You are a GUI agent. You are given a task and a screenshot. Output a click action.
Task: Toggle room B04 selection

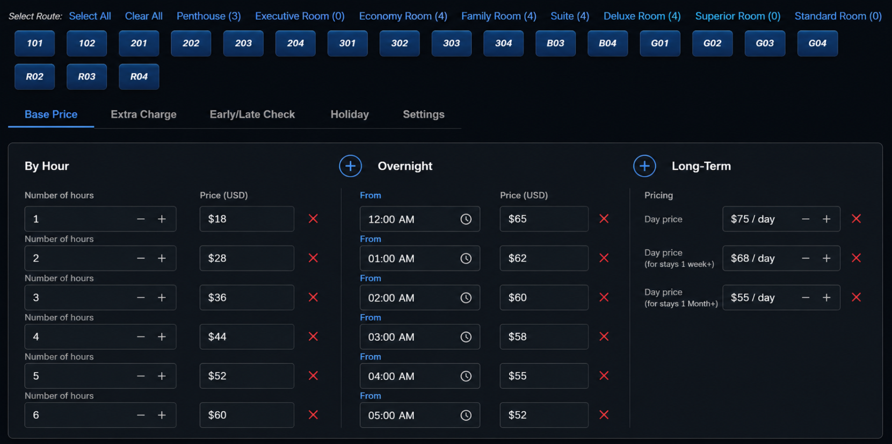pyautogui.click(x=607, y=44)
